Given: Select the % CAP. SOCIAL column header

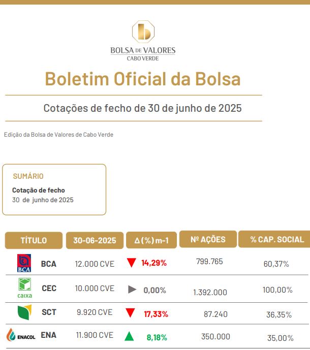Looking at the screenshot, I should (x=274, y=239).
